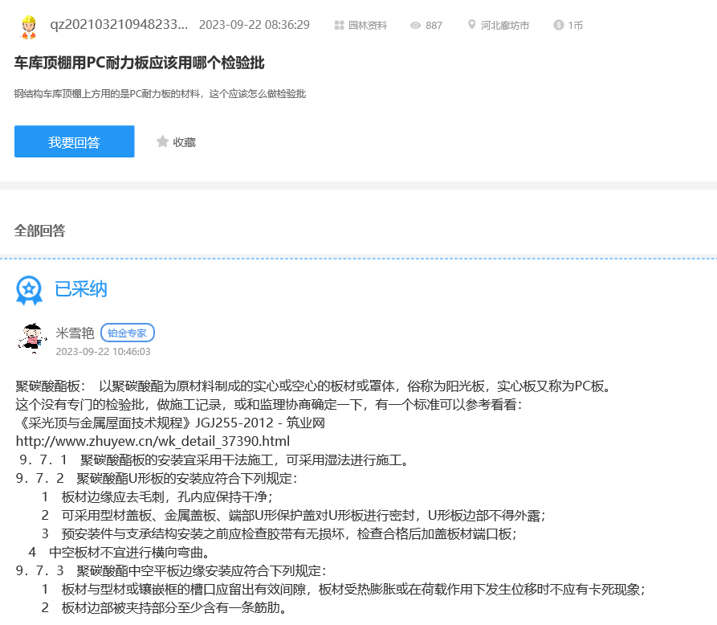Open the zhuyew.cn wk_detail link
Image resolution: width=717 pixels, height=625 pixels.
[153, 441]
